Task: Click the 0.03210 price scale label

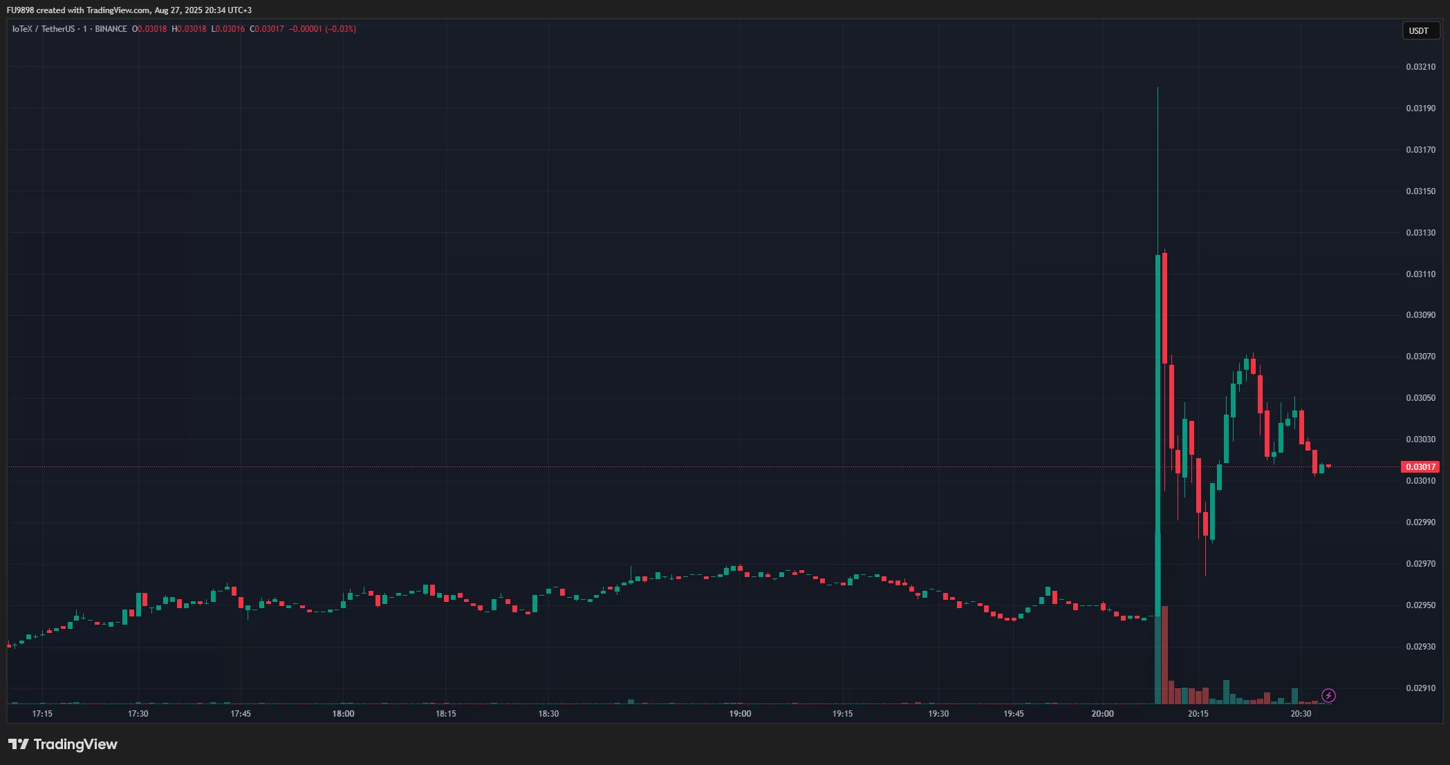Action: pos(1420,67)
